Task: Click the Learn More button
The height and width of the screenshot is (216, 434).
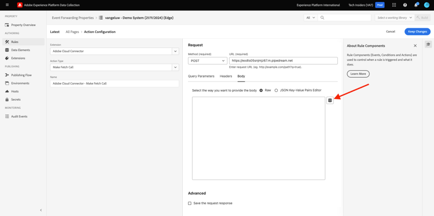Action: [x=358, y=74]
